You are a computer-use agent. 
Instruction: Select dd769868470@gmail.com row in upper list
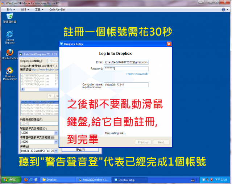click(x=40, y=79)
